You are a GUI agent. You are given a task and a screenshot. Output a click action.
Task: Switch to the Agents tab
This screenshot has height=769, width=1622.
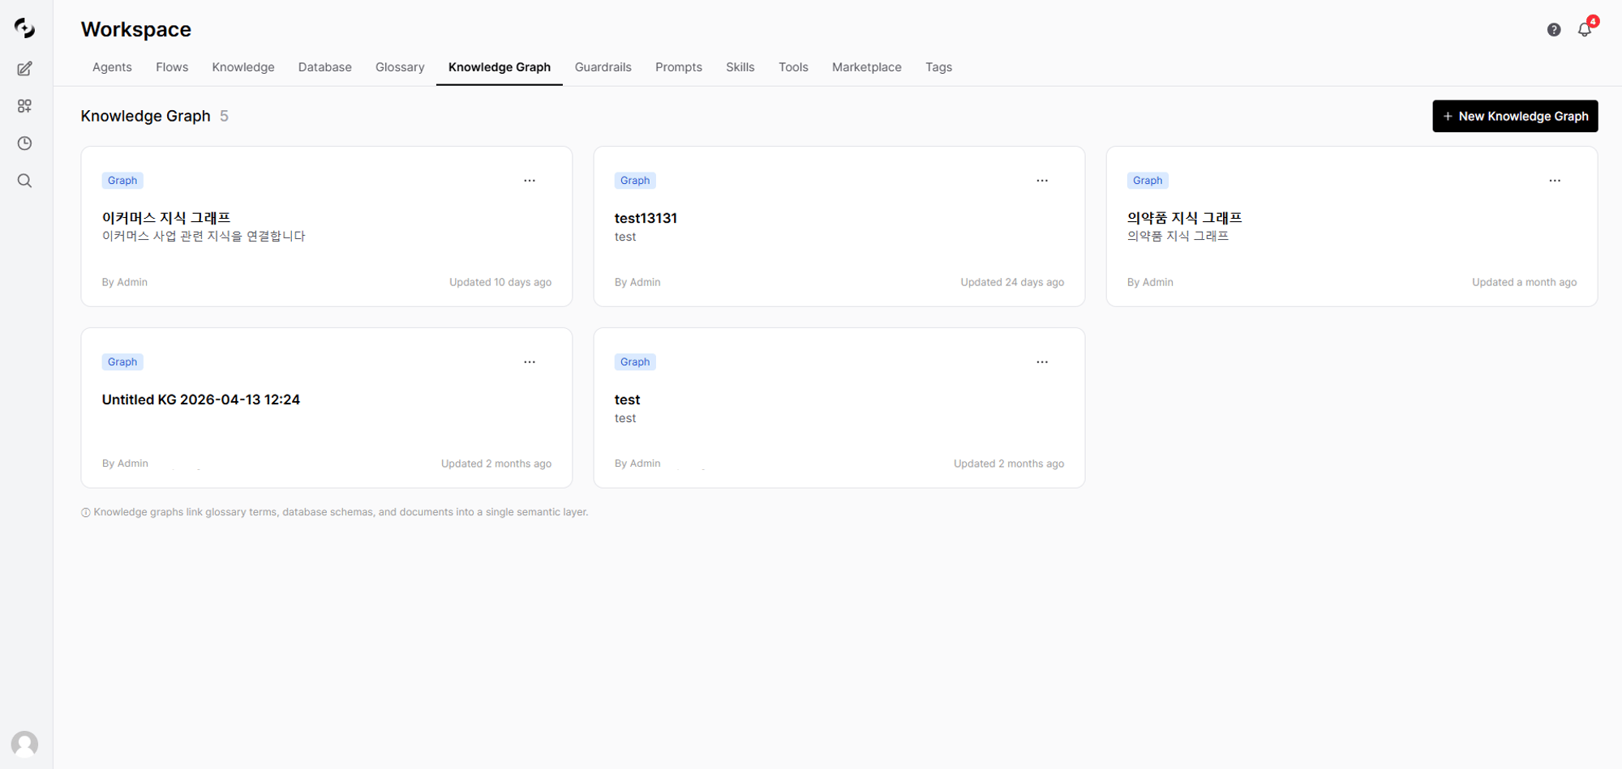click(112, 67)
